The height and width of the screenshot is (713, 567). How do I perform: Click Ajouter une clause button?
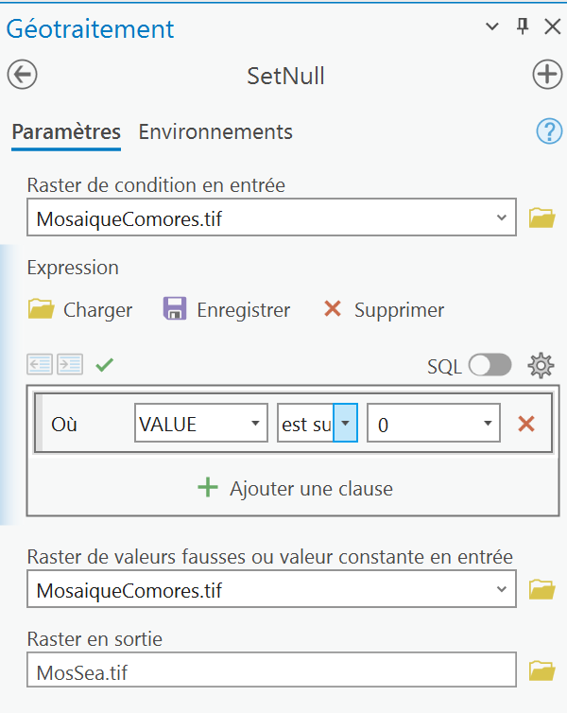(295, 489)
